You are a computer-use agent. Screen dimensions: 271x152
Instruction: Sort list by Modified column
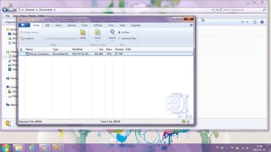77,49
